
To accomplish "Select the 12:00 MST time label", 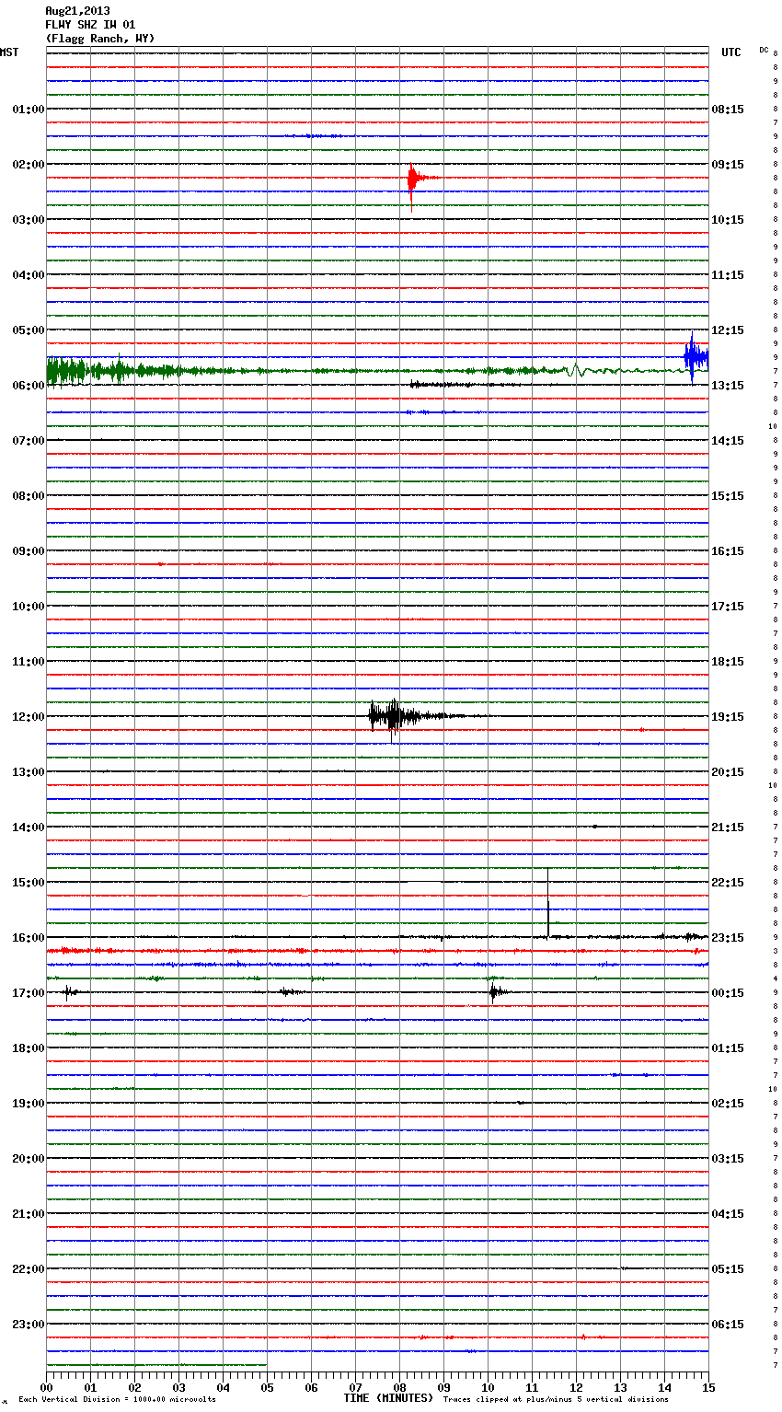I will [29, 717].
